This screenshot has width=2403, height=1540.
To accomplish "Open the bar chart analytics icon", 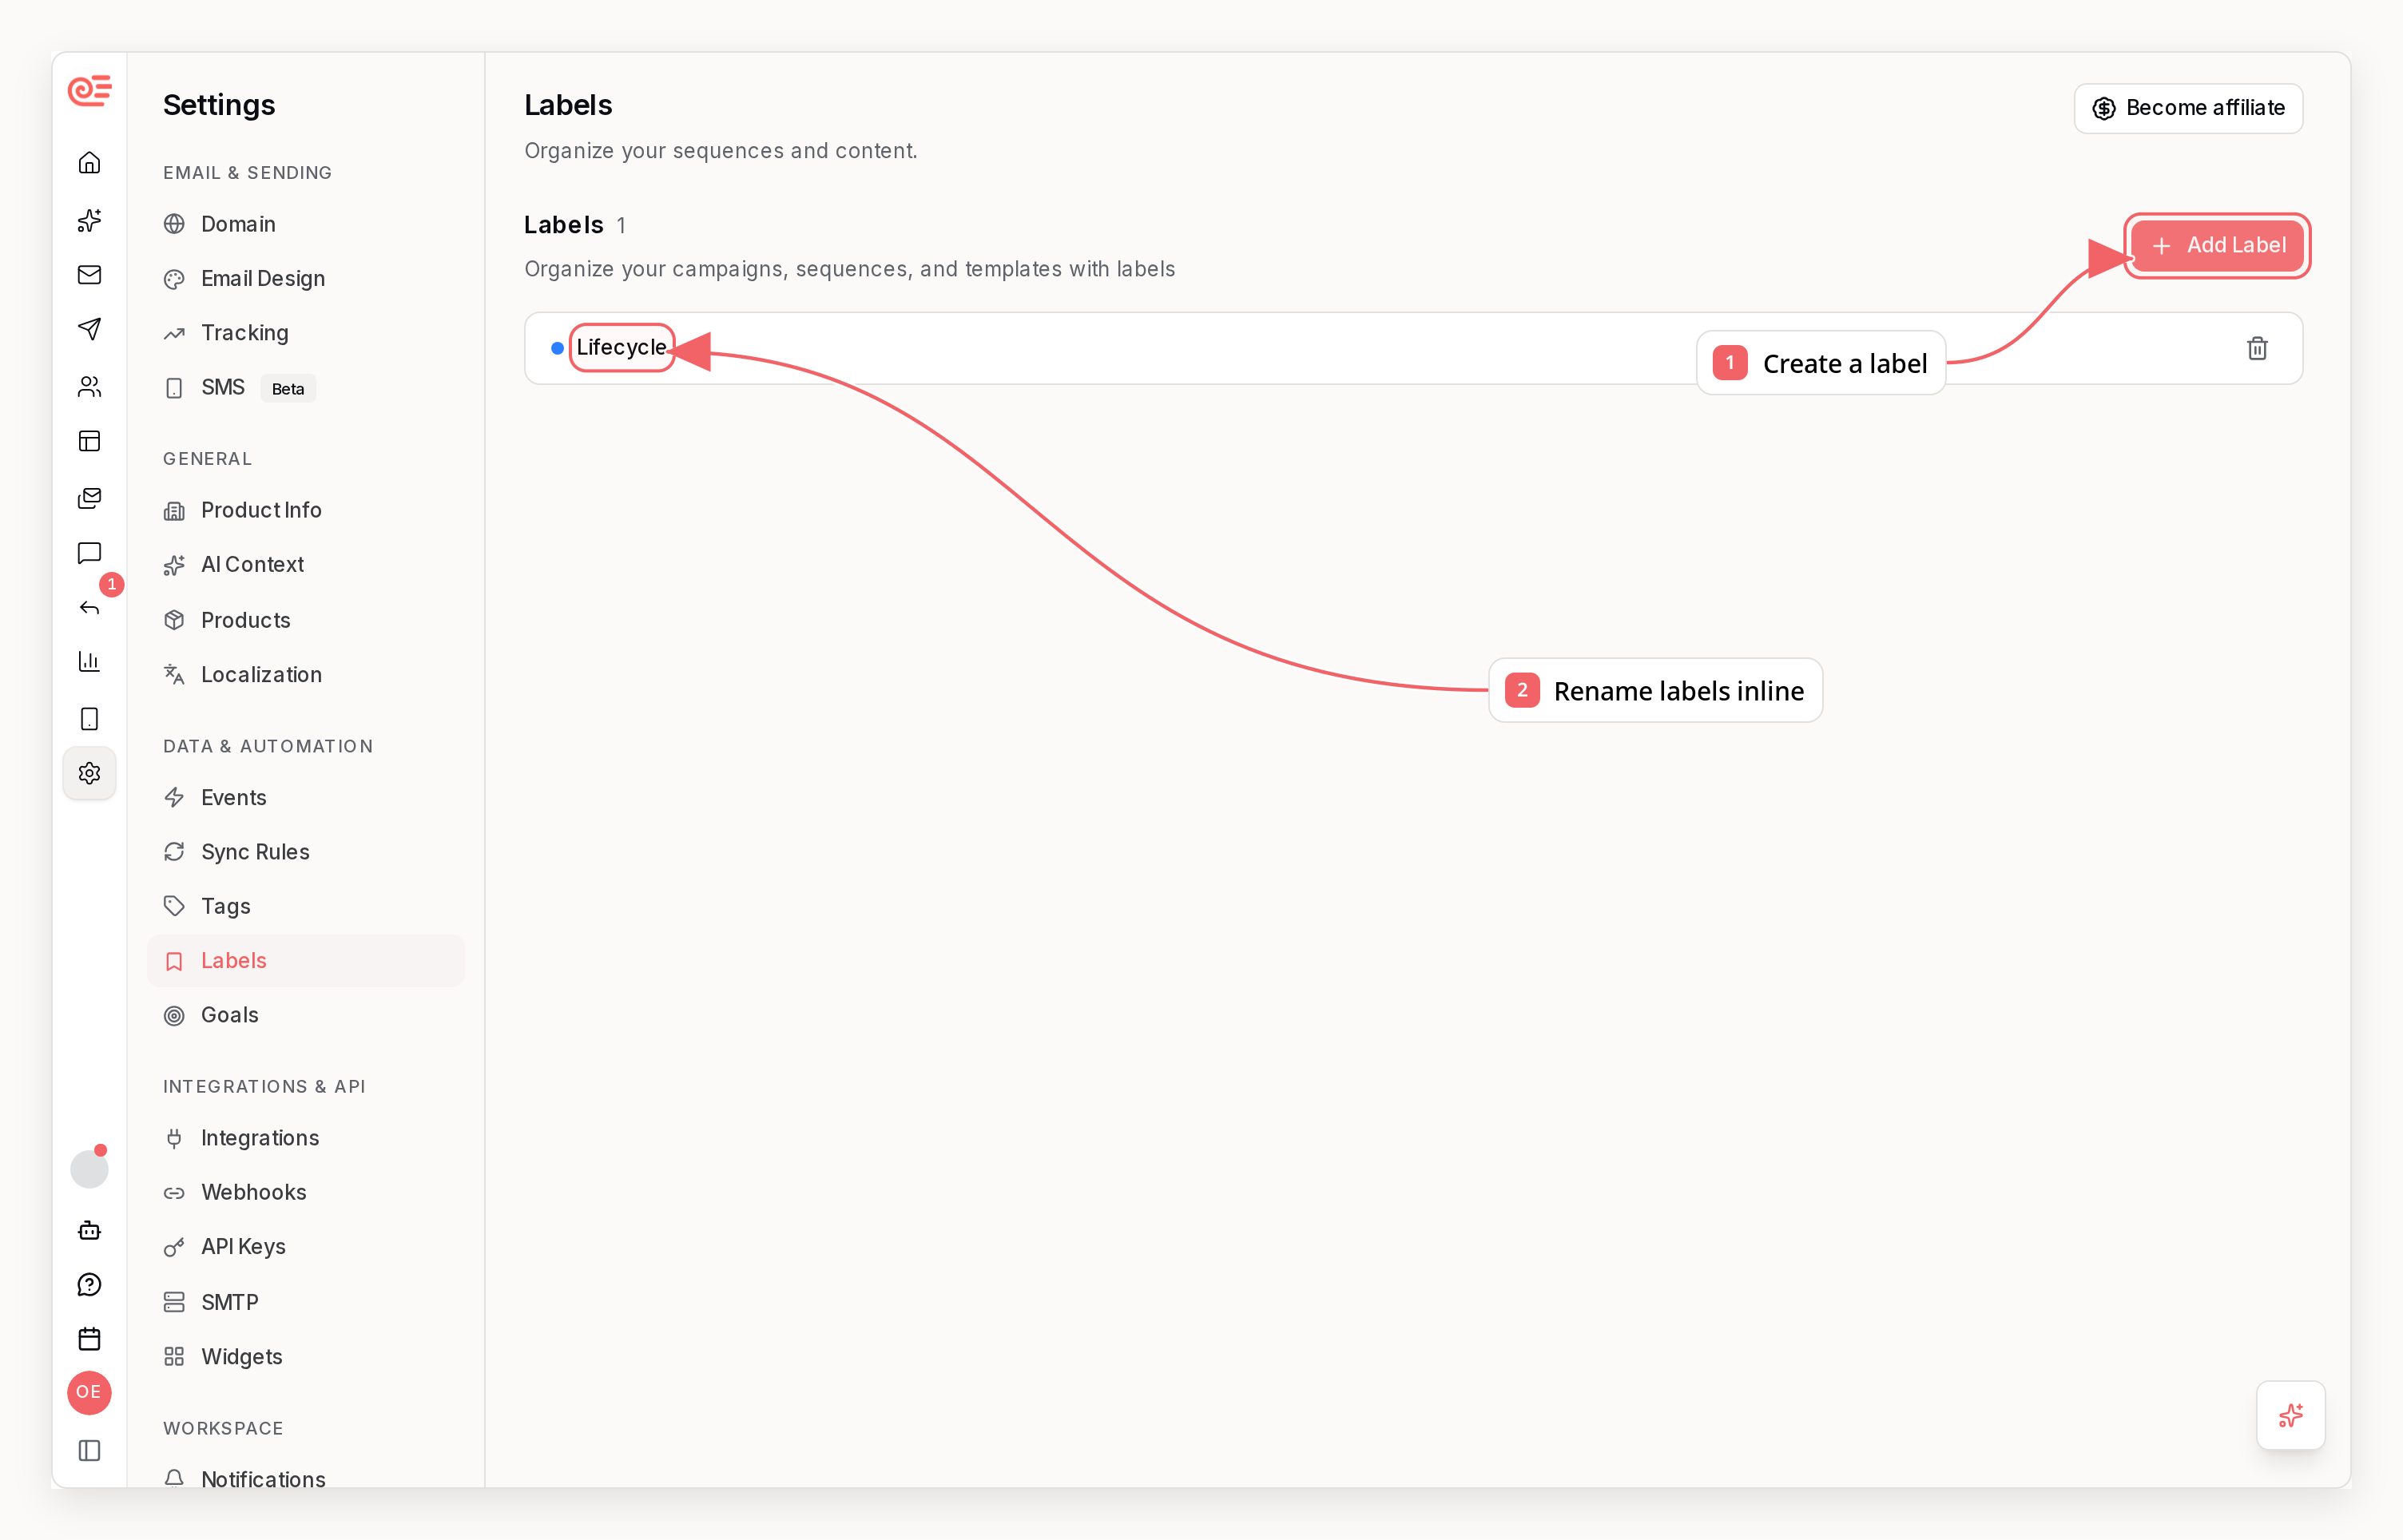I will click(x=89, y=662).
